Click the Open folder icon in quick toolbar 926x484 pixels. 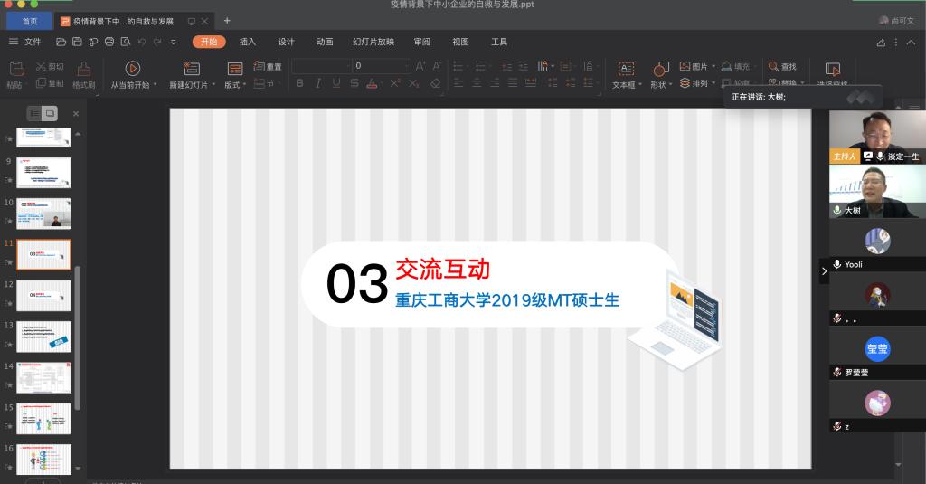pos(61,42)
